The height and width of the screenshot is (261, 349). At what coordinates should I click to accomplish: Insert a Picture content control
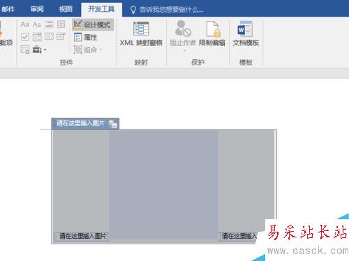point(49,24)
